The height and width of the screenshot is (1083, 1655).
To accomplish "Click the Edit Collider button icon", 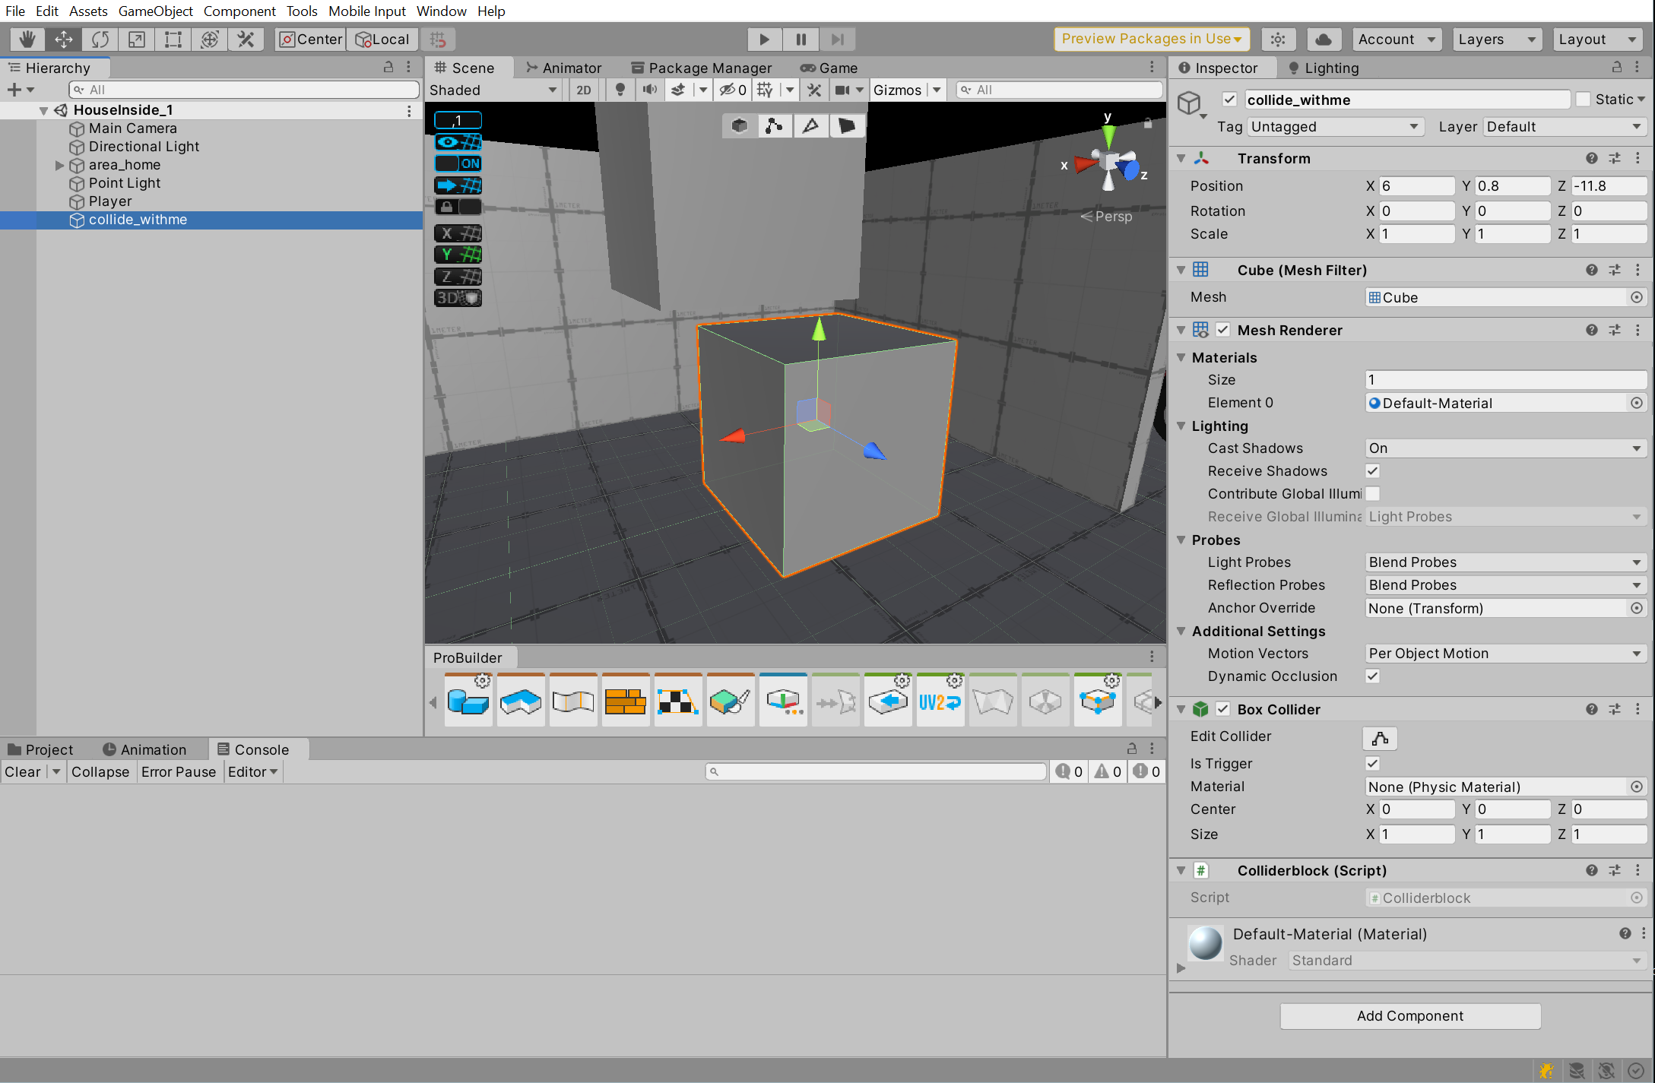I will [1380, 738].
